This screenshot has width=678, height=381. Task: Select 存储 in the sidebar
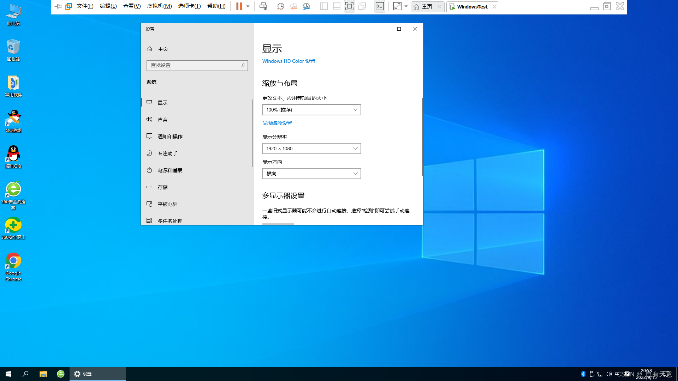pyautogui.click(x=197, y=187)
